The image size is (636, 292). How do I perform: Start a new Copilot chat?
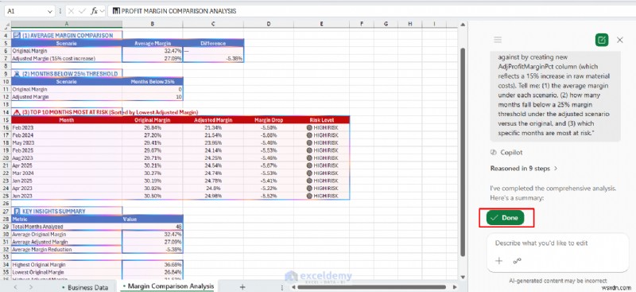[602, 40]
